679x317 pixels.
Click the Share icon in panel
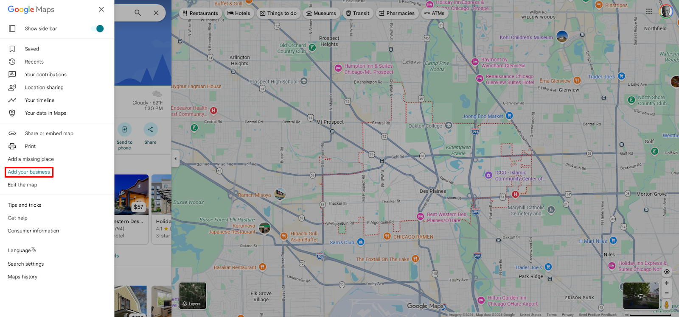click(150, 130)
